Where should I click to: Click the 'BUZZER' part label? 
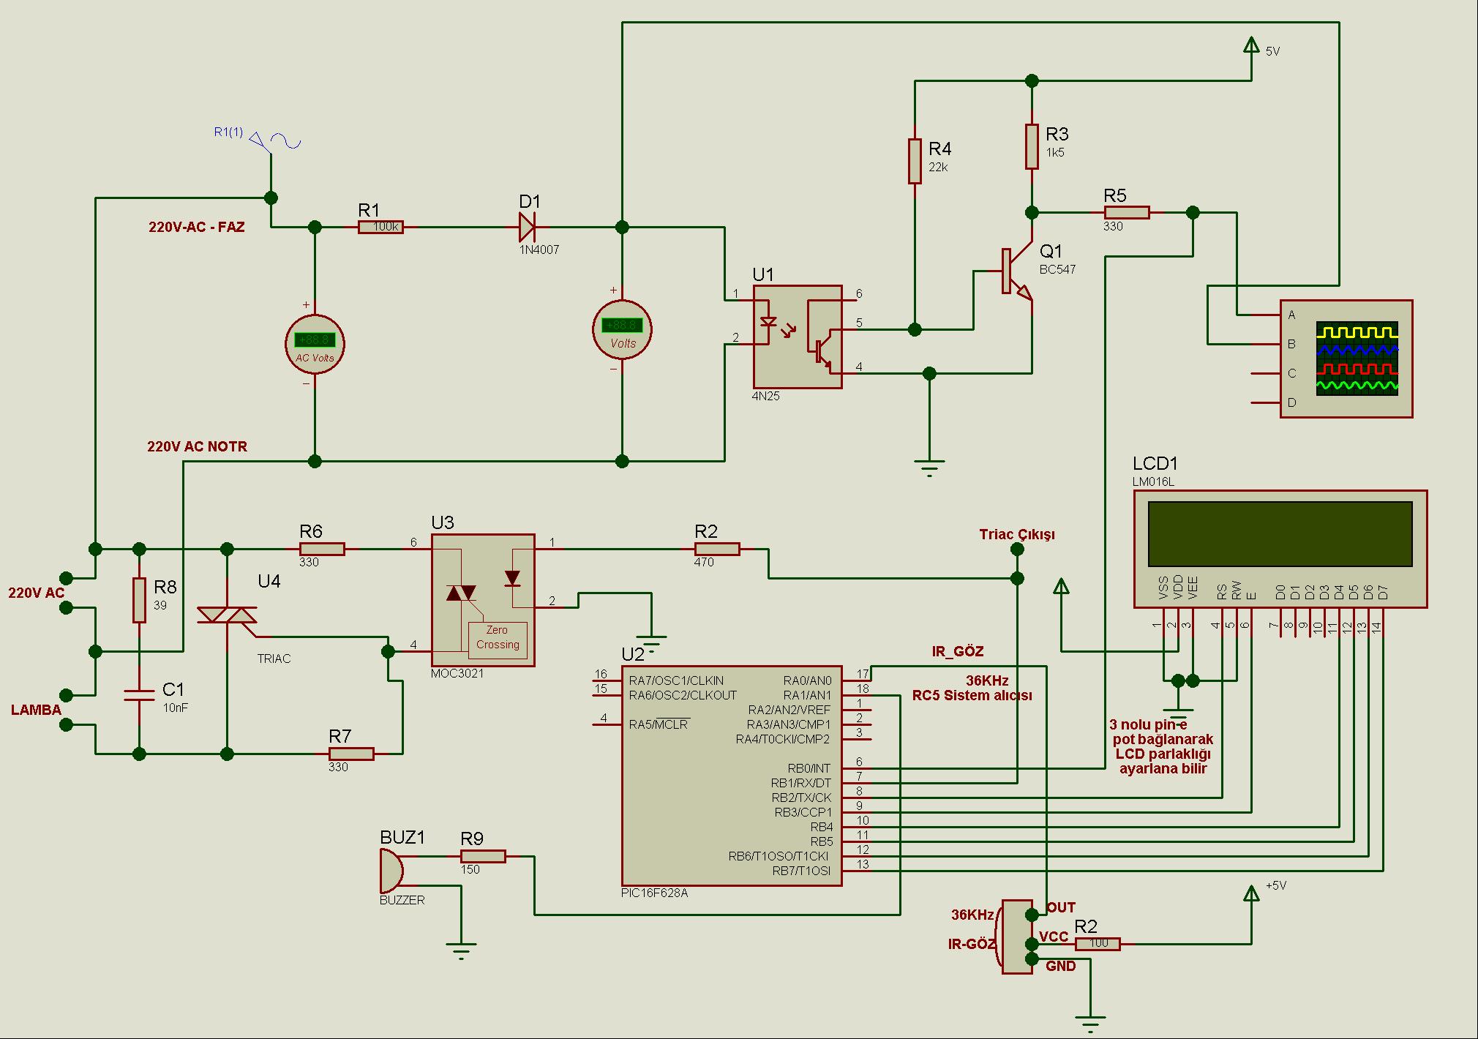point(402,900)
